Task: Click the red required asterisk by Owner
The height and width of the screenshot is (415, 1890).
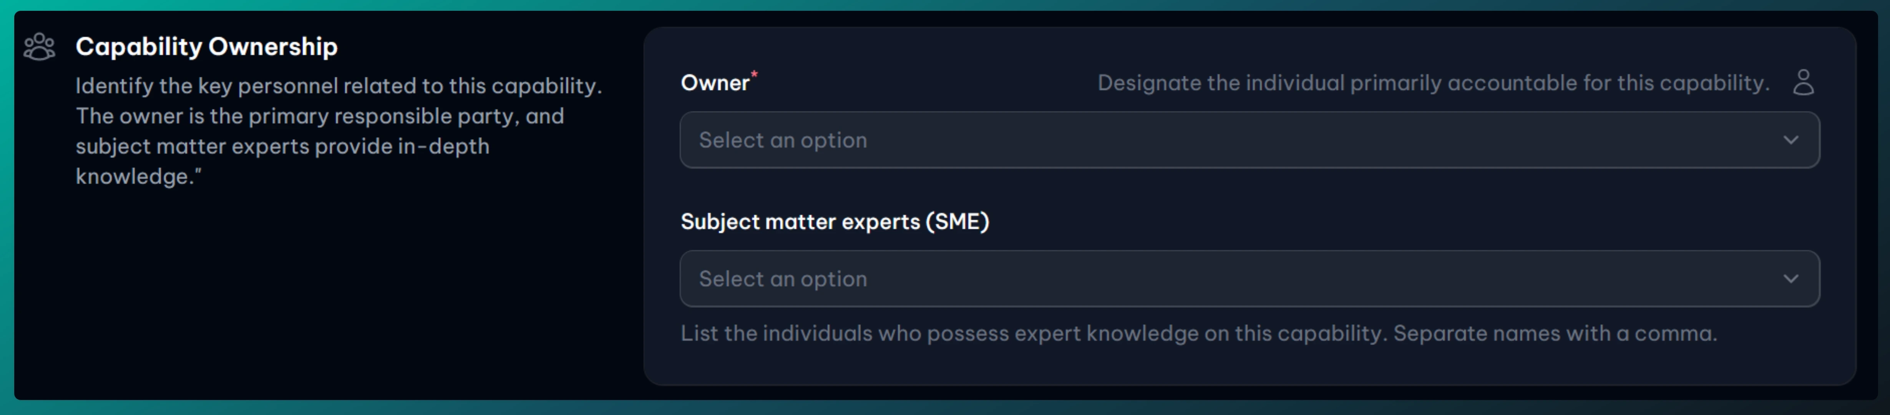Action: tap(754, 73)
